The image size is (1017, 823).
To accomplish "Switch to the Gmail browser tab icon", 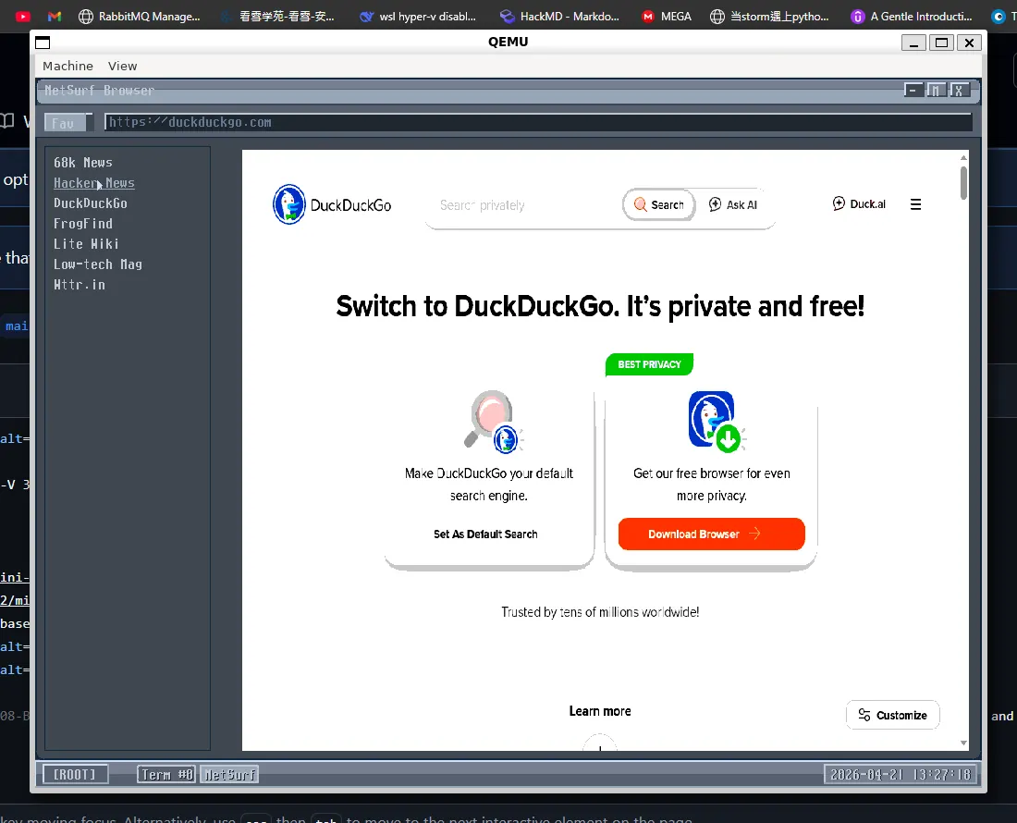I will pos(55,17).
